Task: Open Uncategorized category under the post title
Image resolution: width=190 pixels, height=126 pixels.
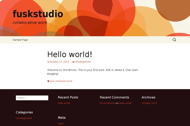Action: [83, 62]
